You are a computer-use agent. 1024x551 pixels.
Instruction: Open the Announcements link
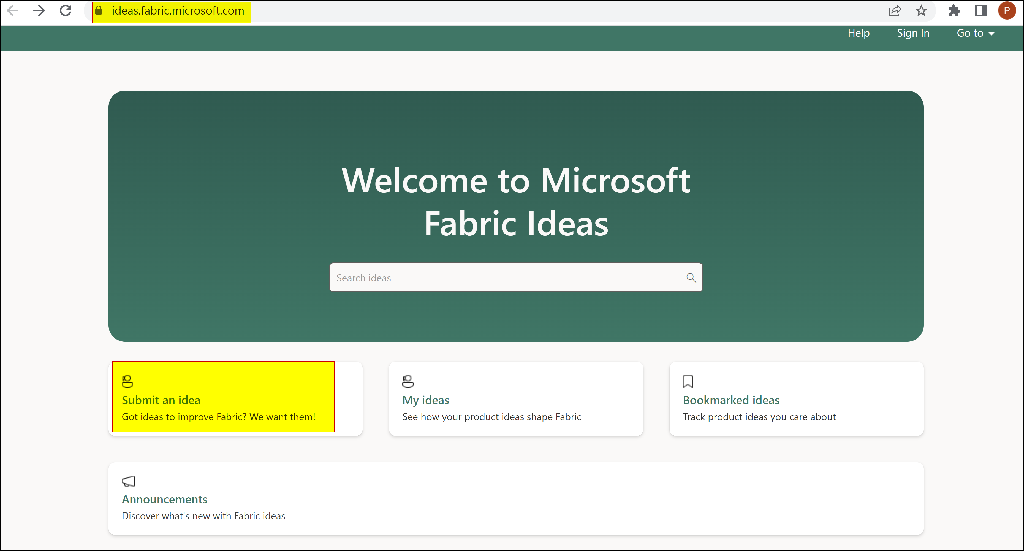tap(165, 499)
